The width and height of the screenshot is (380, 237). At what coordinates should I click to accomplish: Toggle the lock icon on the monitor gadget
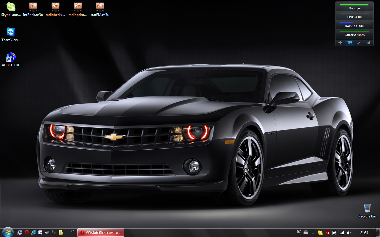(x=369, y=43)
